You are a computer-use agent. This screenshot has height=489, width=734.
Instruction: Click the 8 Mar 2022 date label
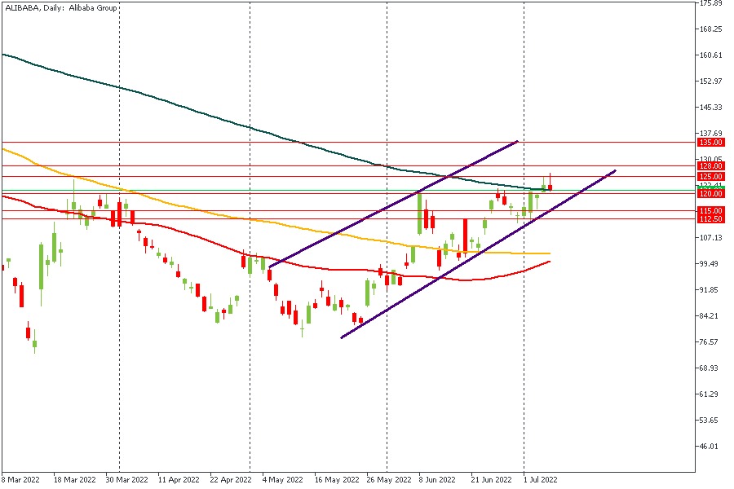(x=23, y=481)
